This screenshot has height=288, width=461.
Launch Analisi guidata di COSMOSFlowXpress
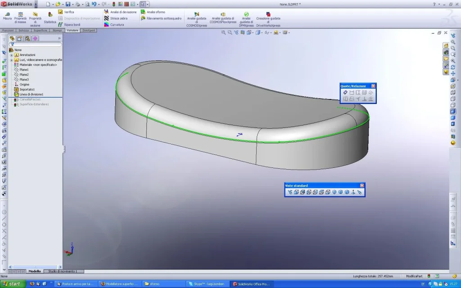coord(223,18)
